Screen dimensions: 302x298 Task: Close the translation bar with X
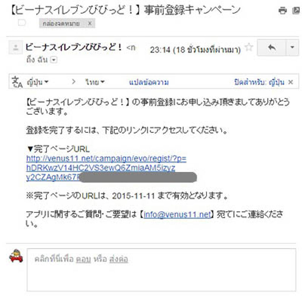290,82
